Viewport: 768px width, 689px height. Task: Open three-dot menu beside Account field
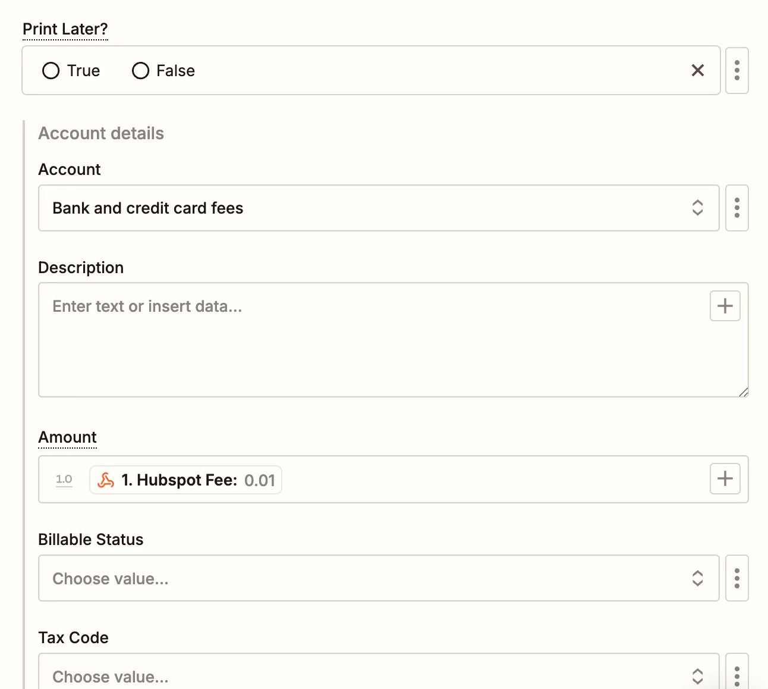[x=737, y=208]
